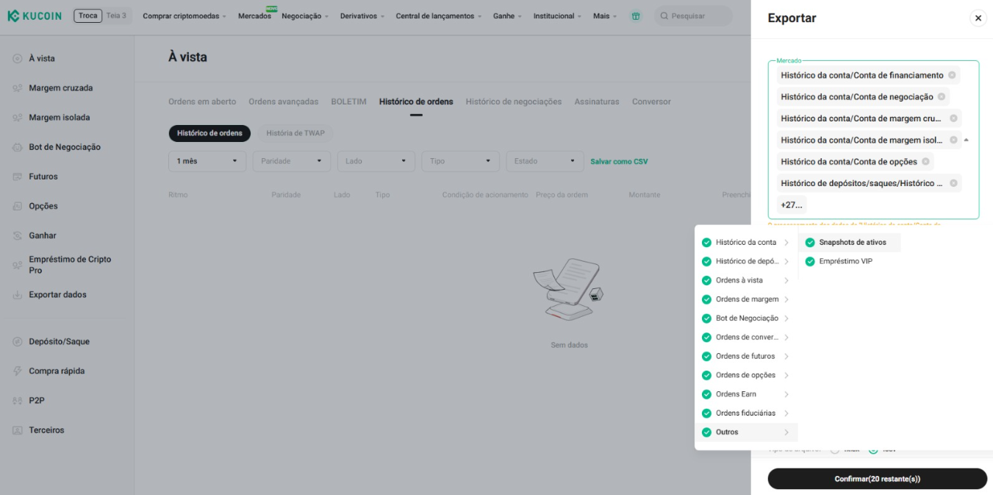The image size is (993, 495).
Task: Click the Bot de Negociação sidebar icon
Action: (x=17, y=147)
